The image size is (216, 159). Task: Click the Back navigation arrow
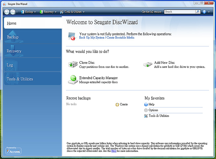click(x=7, y=12)
